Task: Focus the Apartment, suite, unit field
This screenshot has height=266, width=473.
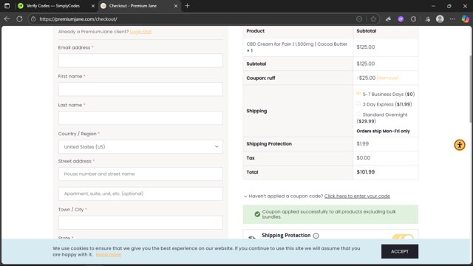Action: [x=140, y=194]
